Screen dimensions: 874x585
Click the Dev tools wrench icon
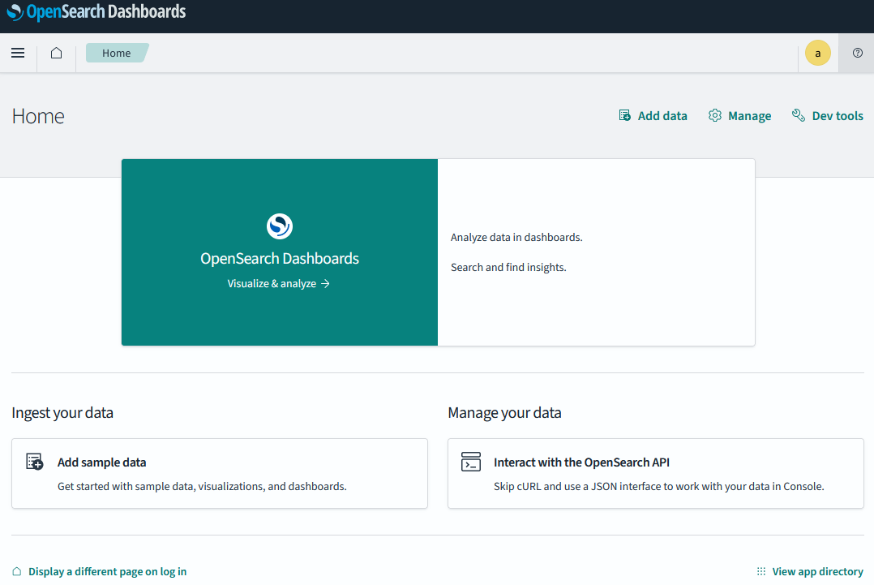tap(798, 115)
